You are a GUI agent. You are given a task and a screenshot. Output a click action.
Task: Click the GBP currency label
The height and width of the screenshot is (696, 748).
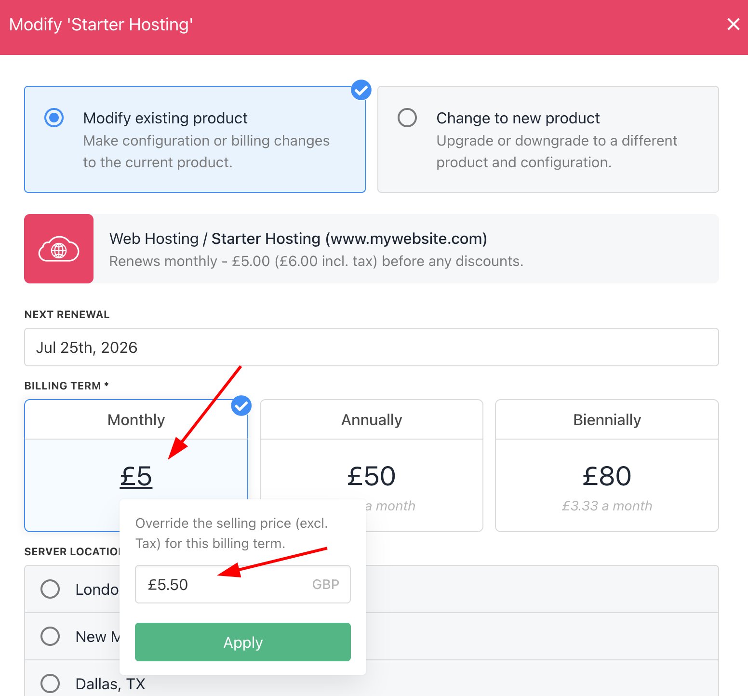coord(326,584)
